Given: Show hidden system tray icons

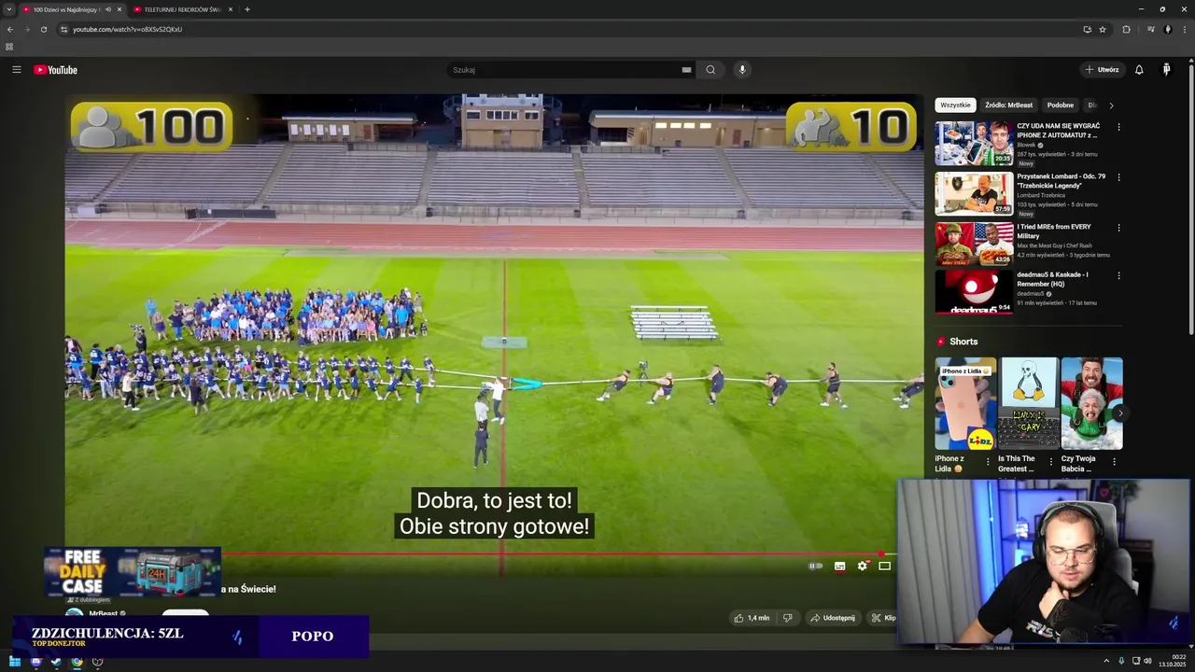Looking at the screenshot, I should coord(1106,661).
